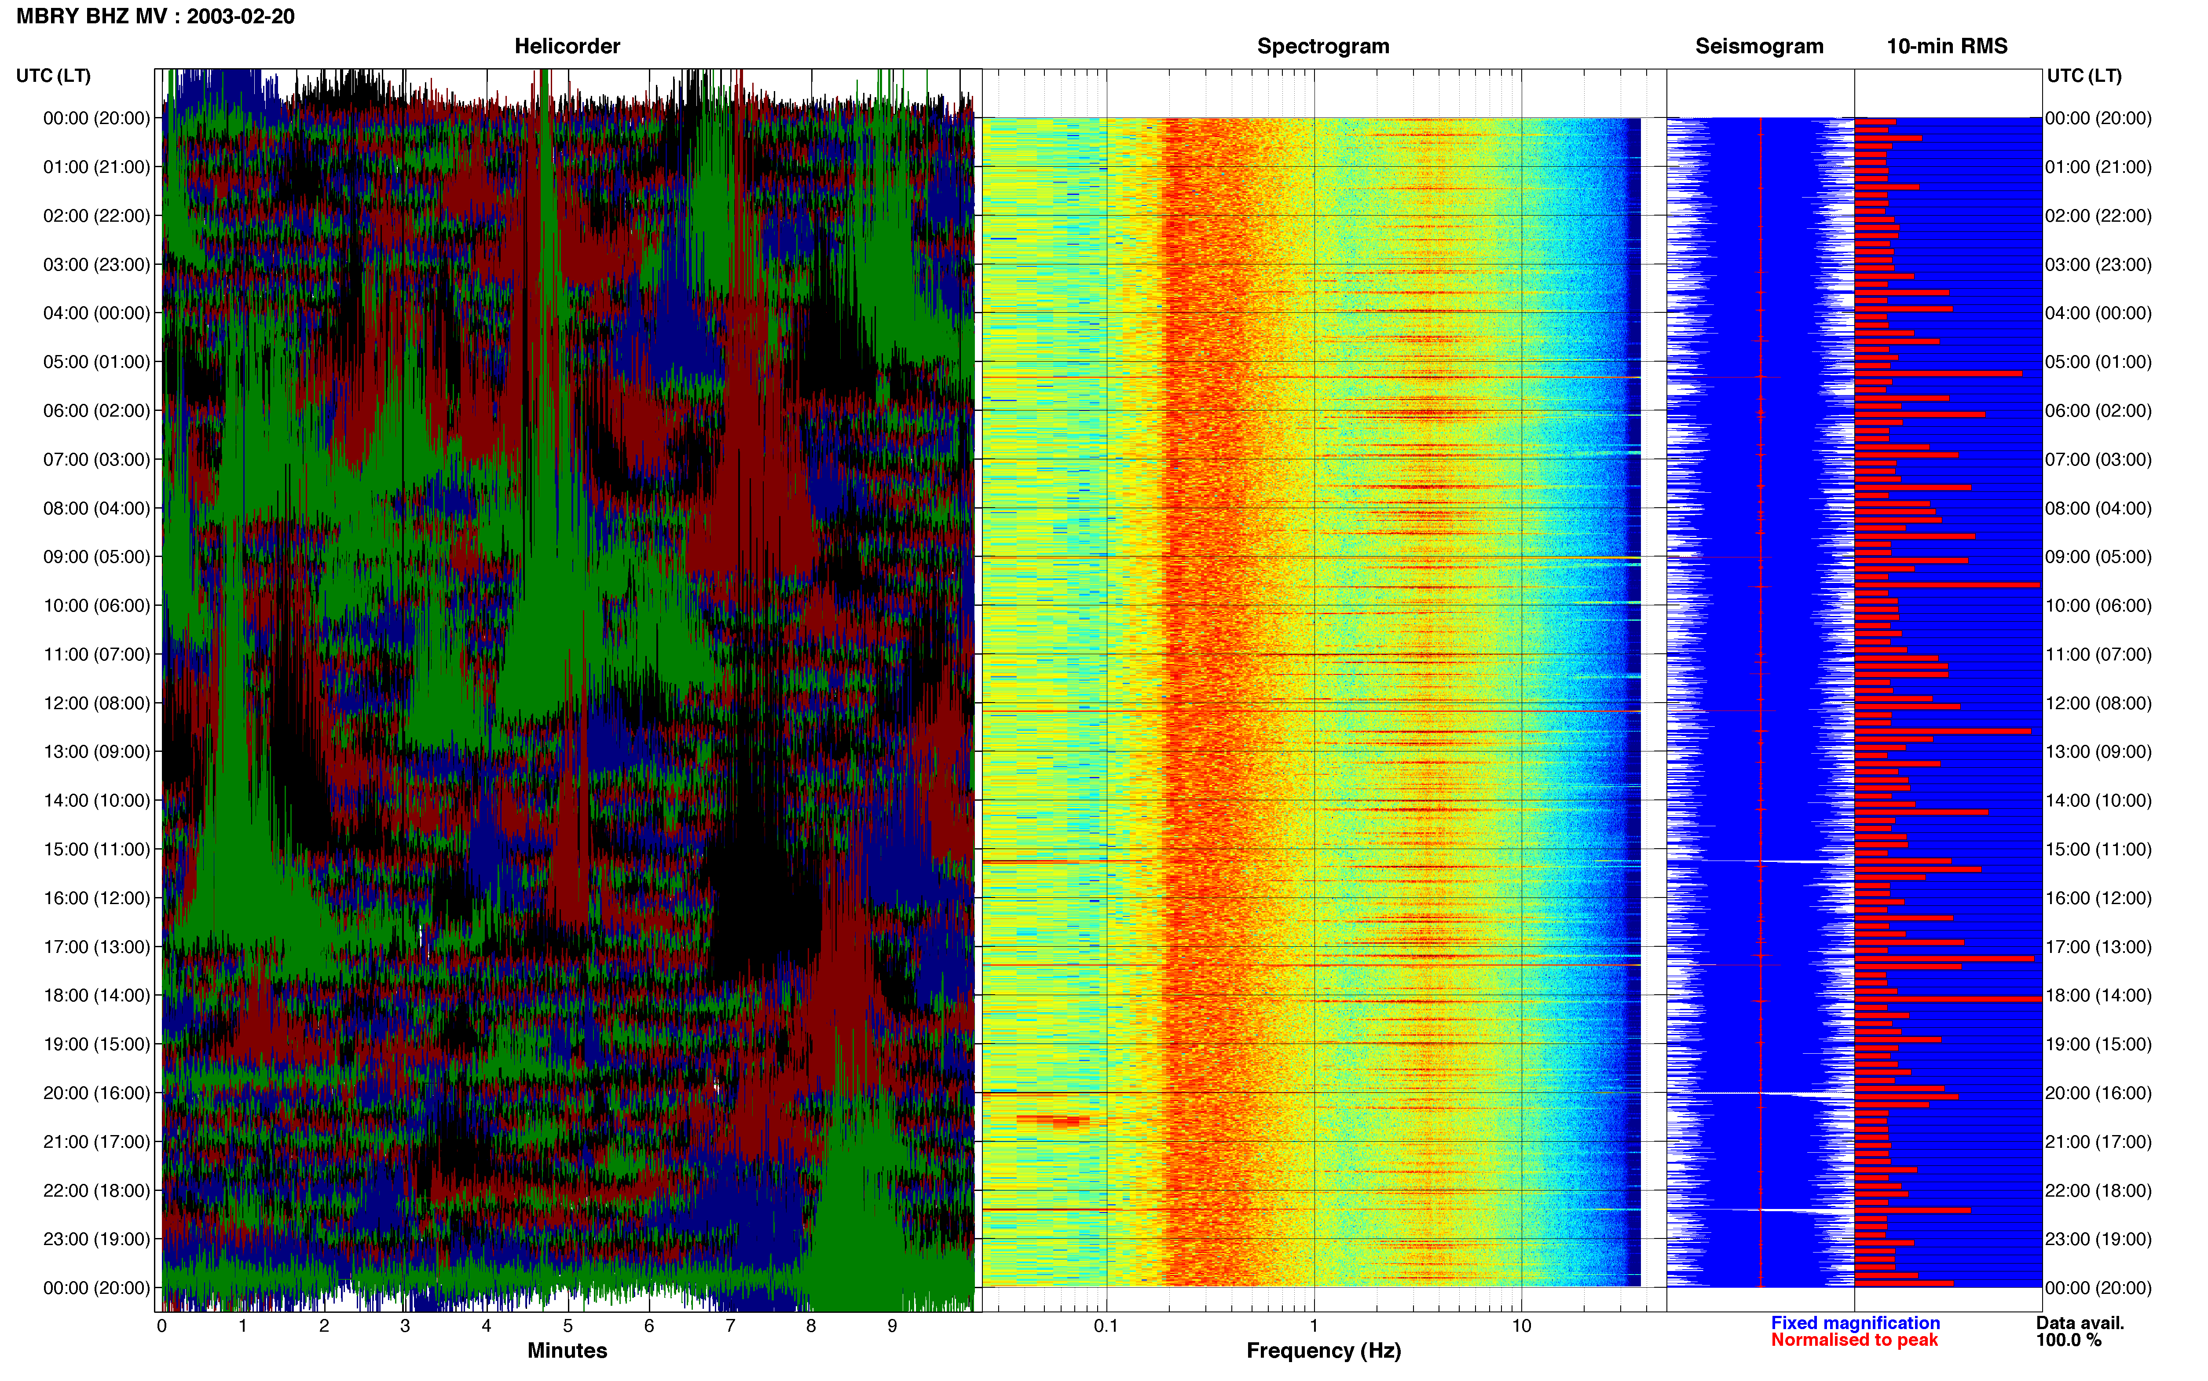Viewport: 2208px width, 1381px height.
Task: Click the 'Frequency (Hz)' axis label
Action: pos(1323,1351)
